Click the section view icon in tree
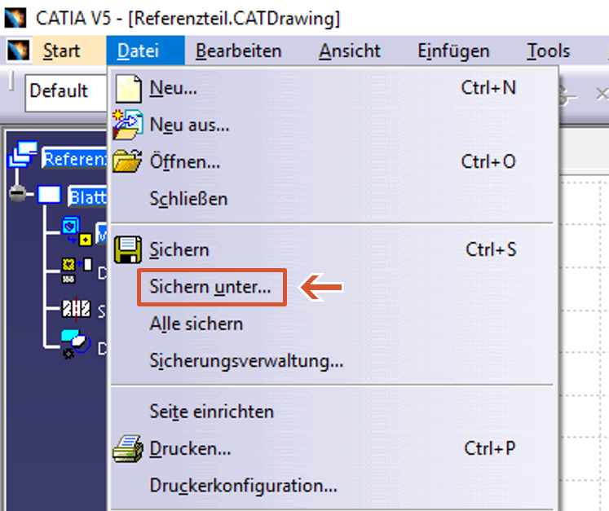 click(x=74, y=308)
